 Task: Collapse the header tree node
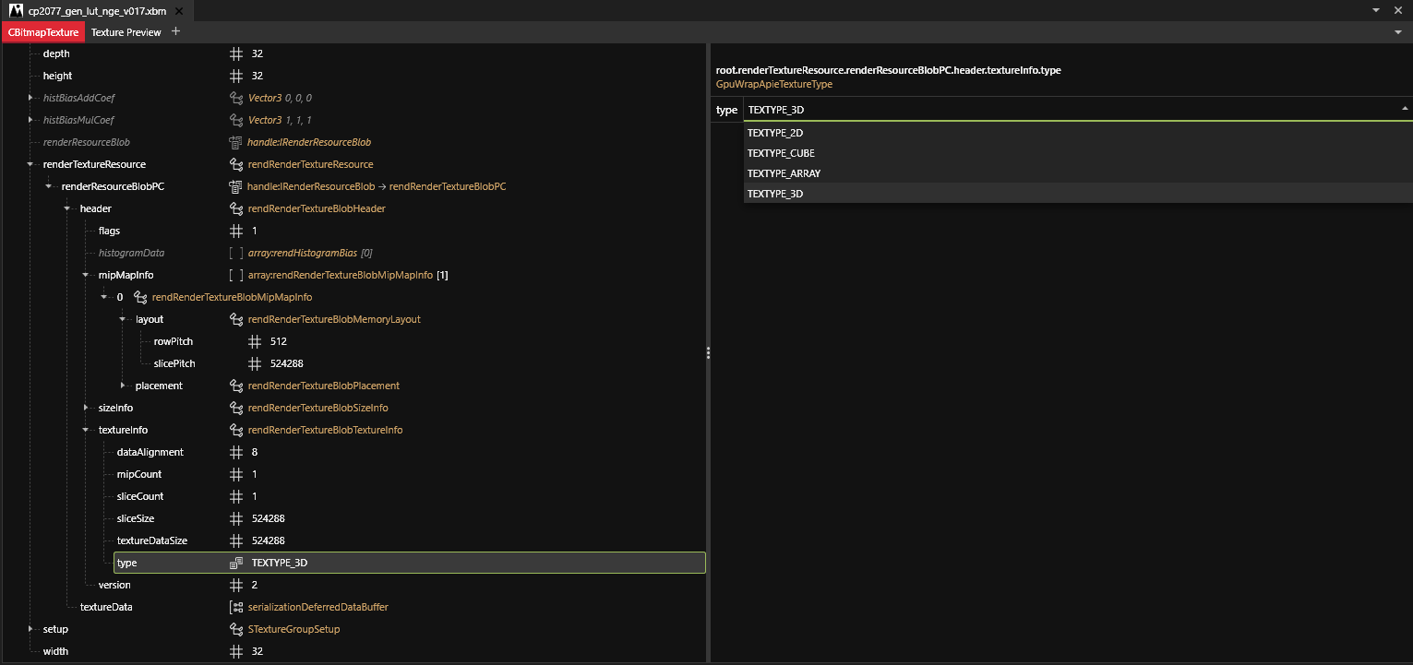(67, 208)
